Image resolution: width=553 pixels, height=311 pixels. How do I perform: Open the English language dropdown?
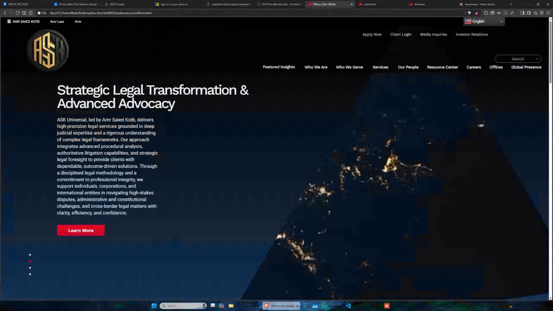(x=484, y=21)
